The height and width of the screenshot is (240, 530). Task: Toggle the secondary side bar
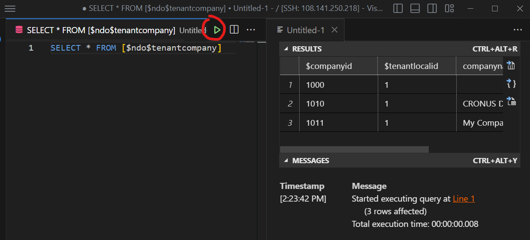coord(432,9)
